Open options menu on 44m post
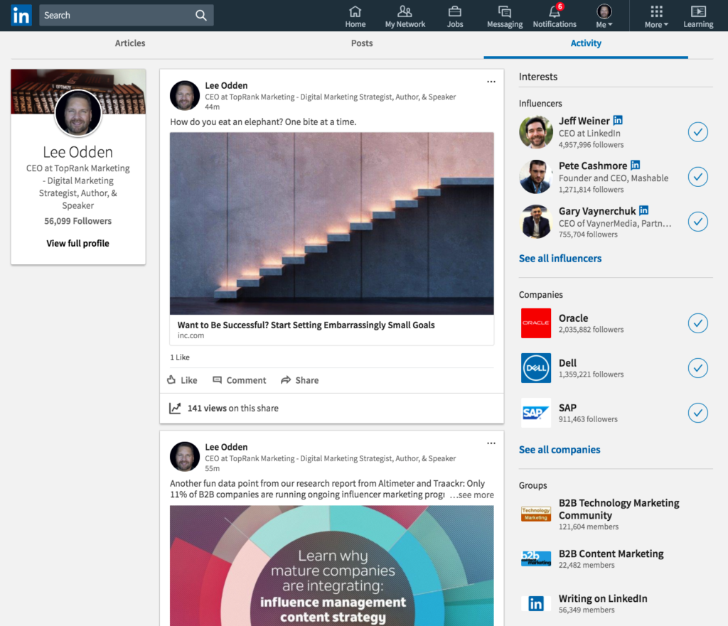 pyautogui.click(x=491, y=82)
